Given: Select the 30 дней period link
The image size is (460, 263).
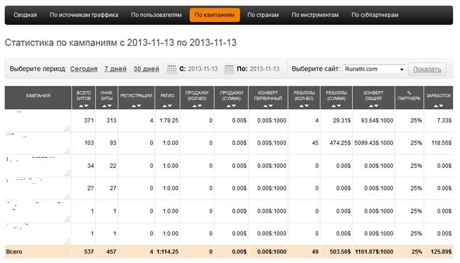Looking at the screenshot, I should (x=146, y=69).
